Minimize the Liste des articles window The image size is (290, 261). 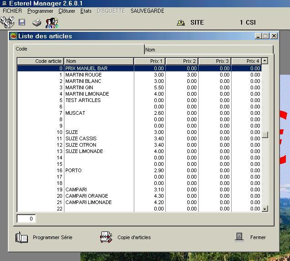tap(258, 36)
